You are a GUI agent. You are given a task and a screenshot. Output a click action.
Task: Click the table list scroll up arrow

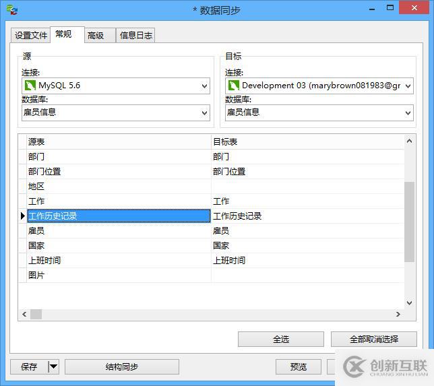409,141
